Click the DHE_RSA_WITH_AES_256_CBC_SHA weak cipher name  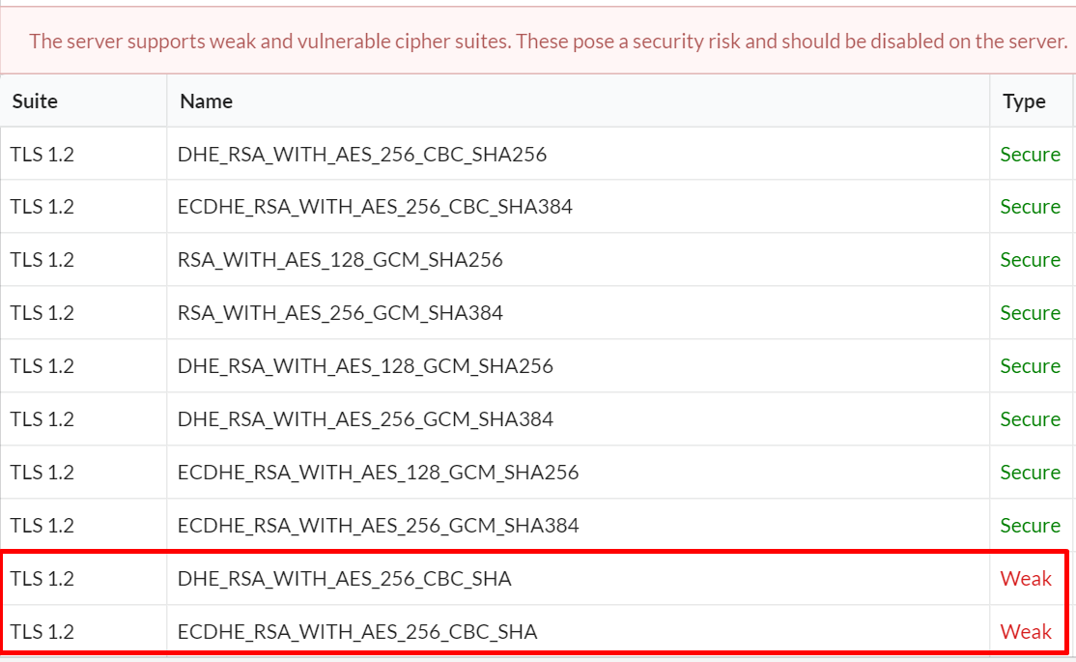tap(345, 579)
